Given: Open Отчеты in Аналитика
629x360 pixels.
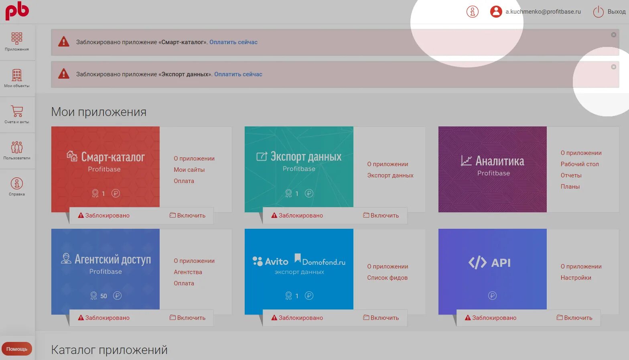Looking at the screenshot, I should pyautogui.click(x=571, y=175).
